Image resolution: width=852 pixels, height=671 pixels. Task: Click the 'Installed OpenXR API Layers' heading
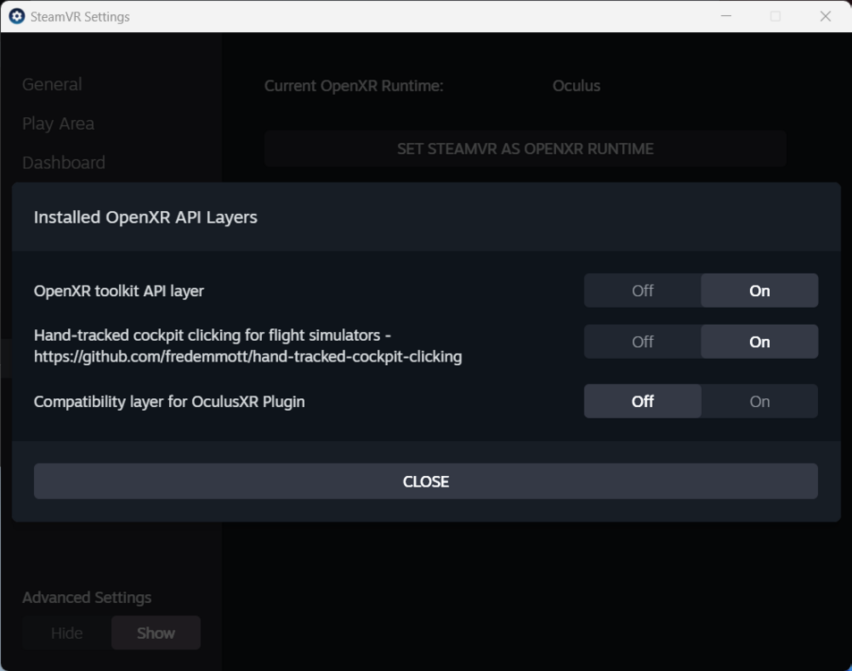tap(146, 217)
